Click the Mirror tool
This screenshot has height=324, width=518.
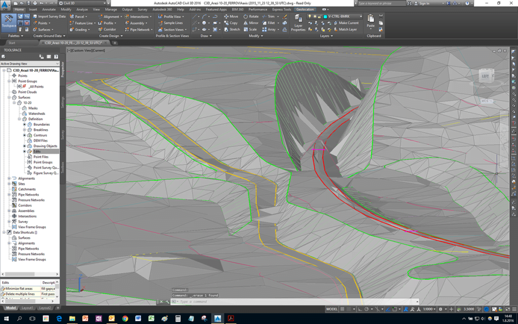coord(250,23)
